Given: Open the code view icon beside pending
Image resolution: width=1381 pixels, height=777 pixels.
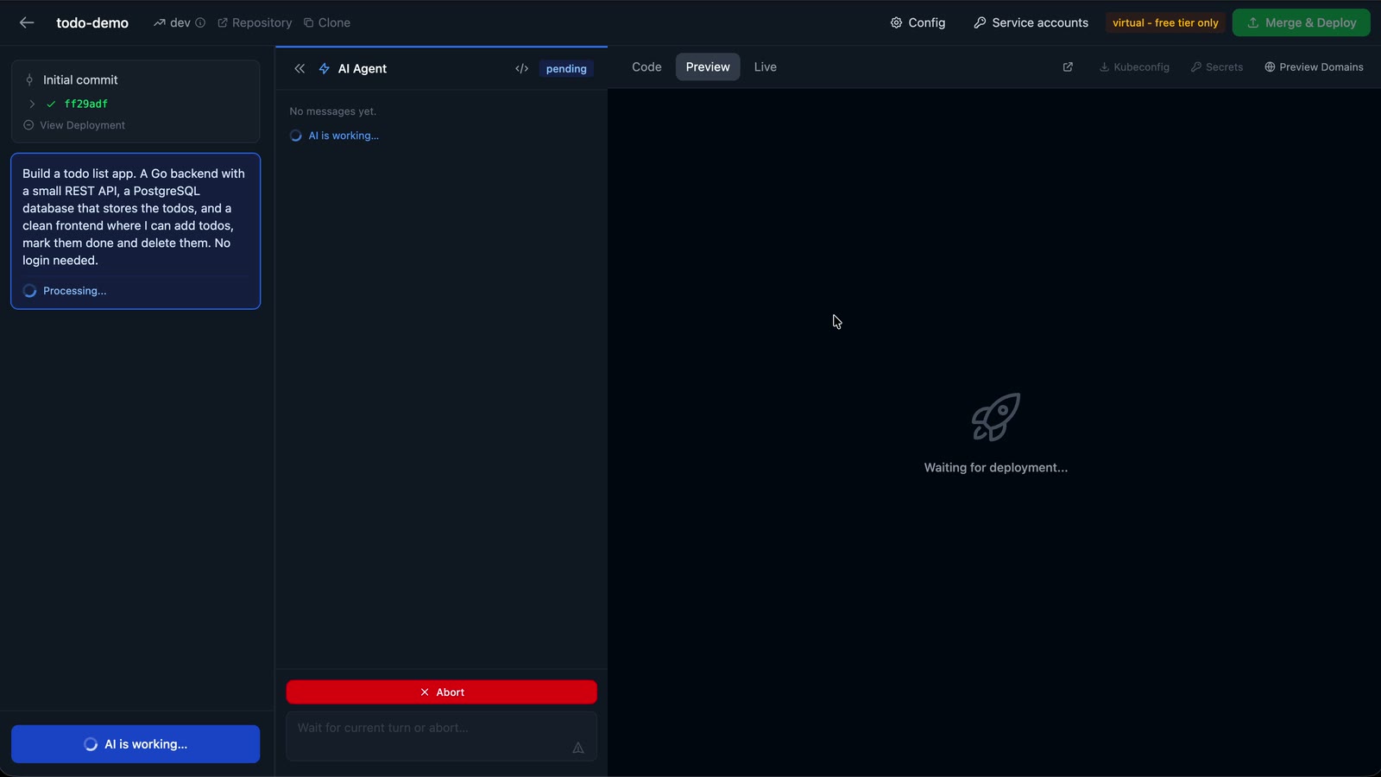Looking at the screenshot, I should tap(521, 69).
